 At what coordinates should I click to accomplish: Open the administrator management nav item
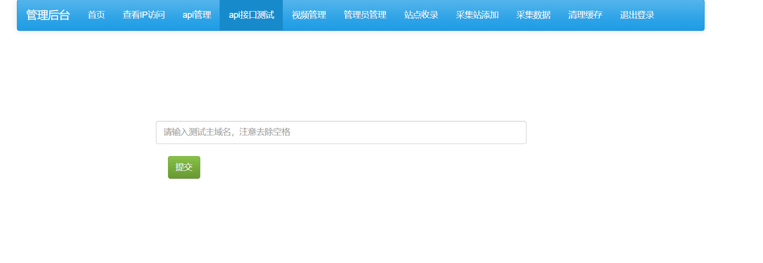click(365, 15)
